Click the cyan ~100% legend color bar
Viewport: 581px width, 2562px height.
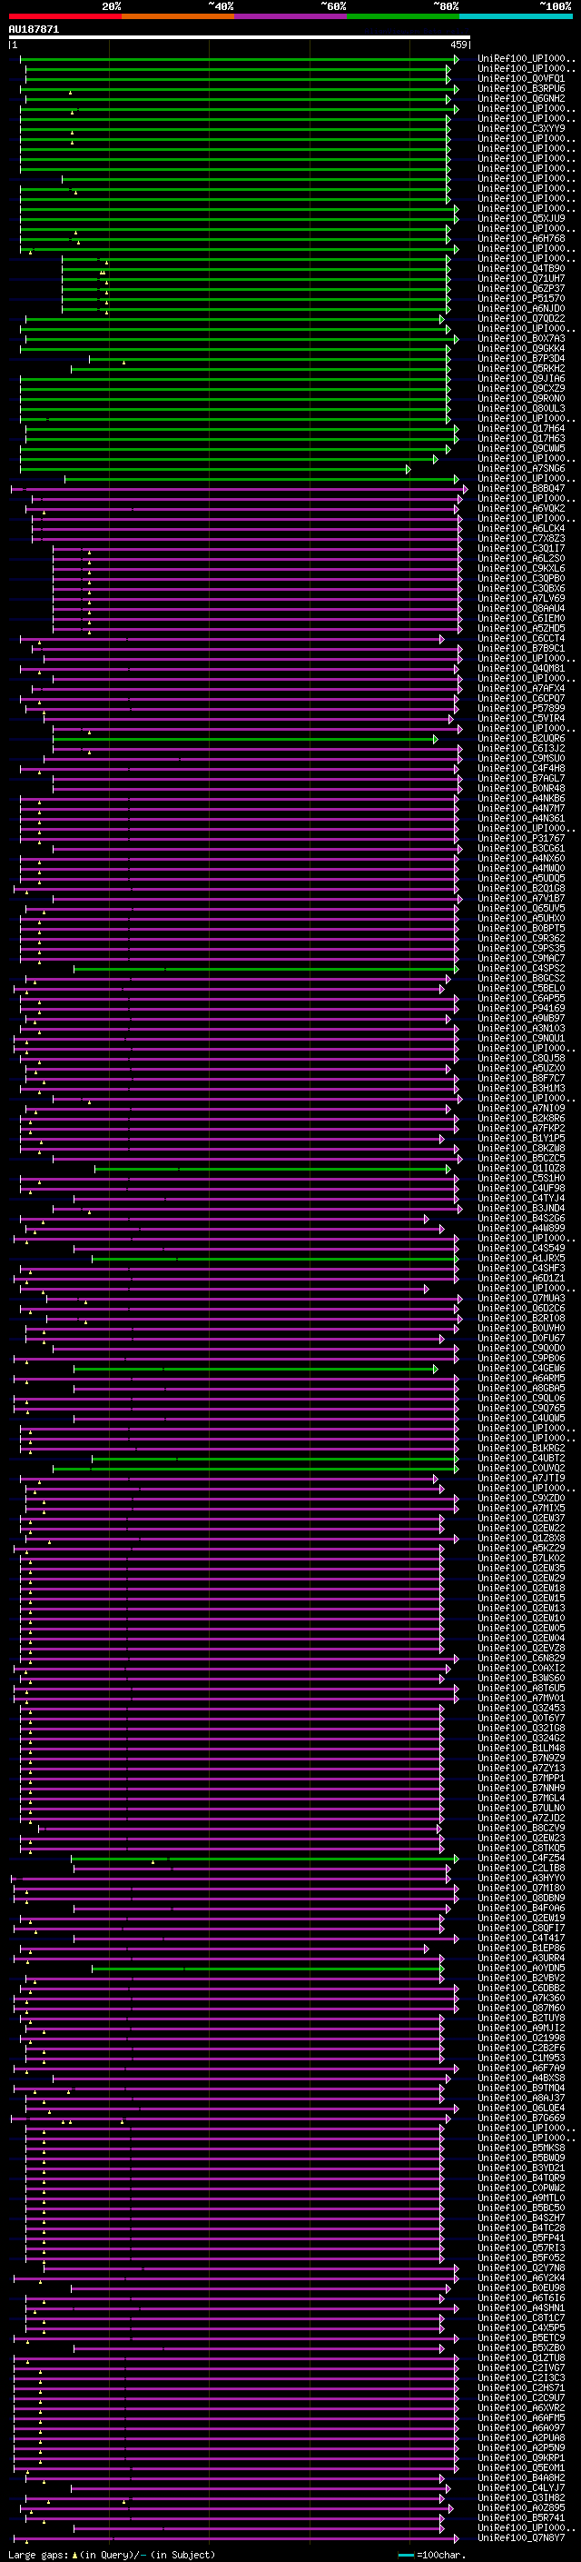tap(517, 16)
